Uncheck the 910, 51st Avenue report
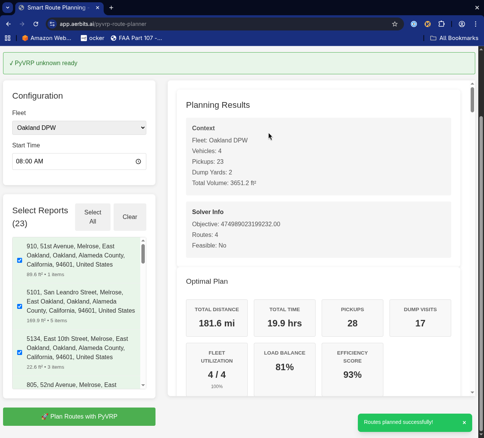The width and height of the screenshot is (484, 438). 19,260
